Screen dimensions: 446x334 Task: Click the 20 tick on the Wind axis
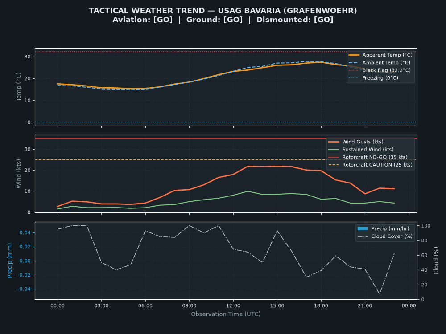28,171
